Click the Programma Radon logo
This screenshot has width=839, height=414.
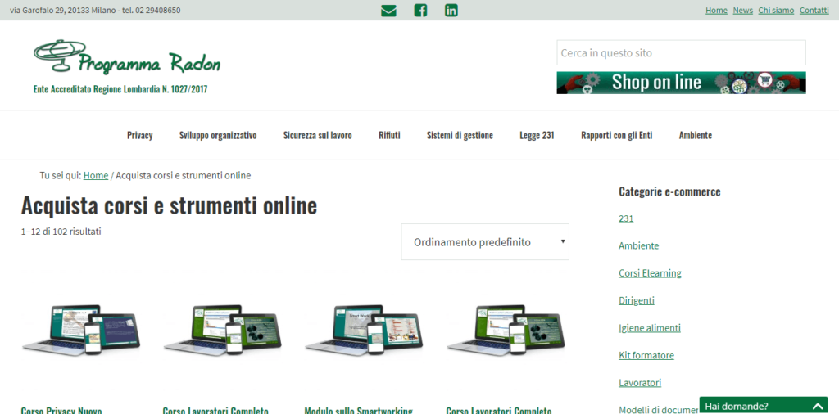(127, 60)
